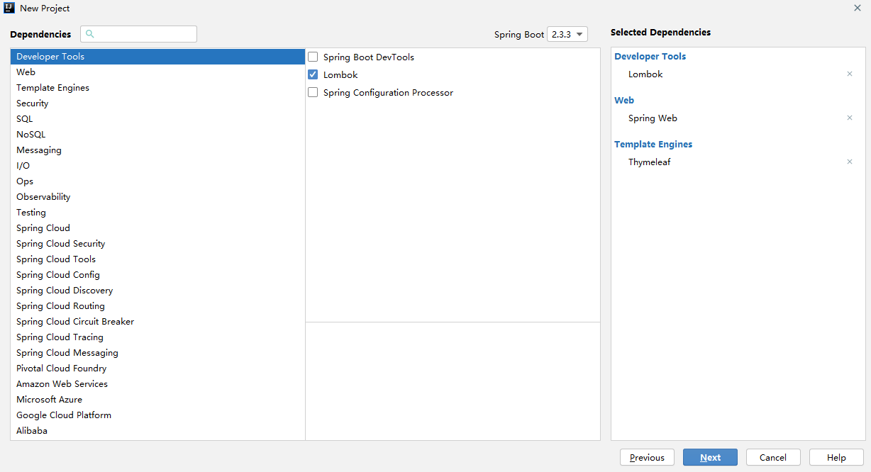Select the Spring Cloud category
871x472 pixels.
(x=157, y=228)
